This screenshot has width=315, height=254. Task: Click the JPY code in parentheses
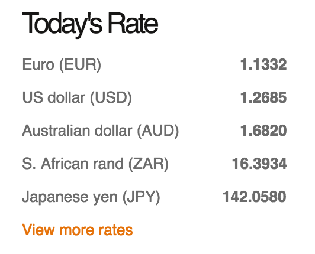pyautogui.click(x=142, y=197)
